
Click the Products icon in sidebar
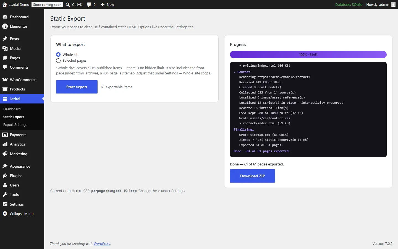(x=5, y=89)
